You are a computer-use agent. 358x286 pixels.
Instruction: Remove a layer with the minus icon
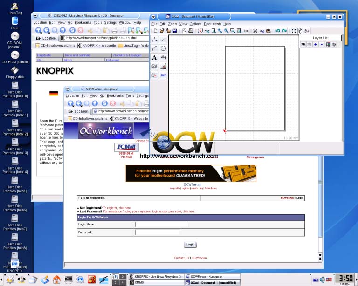coord(322,44)
